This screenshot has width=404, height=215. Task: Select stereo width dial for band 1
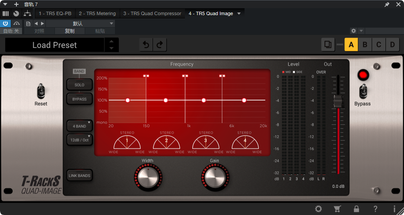127,142
